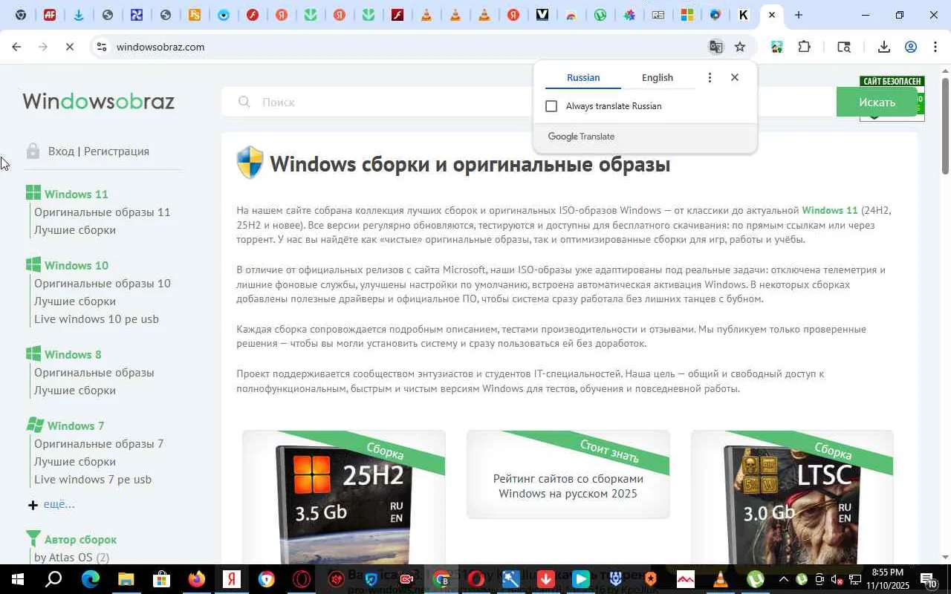Open the by Atlas OS author filter
The image size is (951, 594).
point(72,557)
